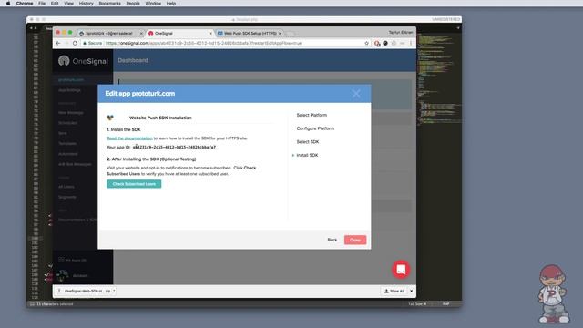Close the Edit app dialog with X
The width and height of the screenshot is (583, 328).
pos(356,94)
